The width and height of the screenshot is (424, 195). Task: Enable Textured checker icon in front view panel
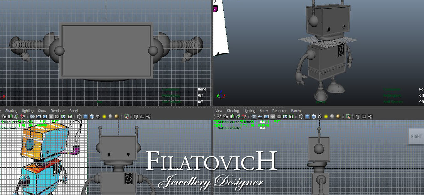pyautogui.click(x=98, y=117)
